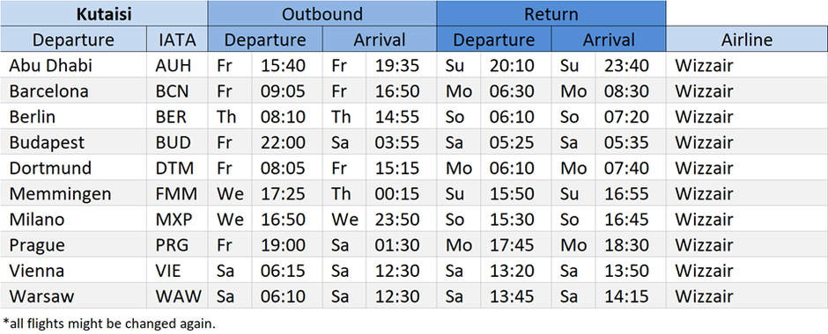Select the BCN IATA code cell
Screen dimensions: 828x334
[177, 91]
